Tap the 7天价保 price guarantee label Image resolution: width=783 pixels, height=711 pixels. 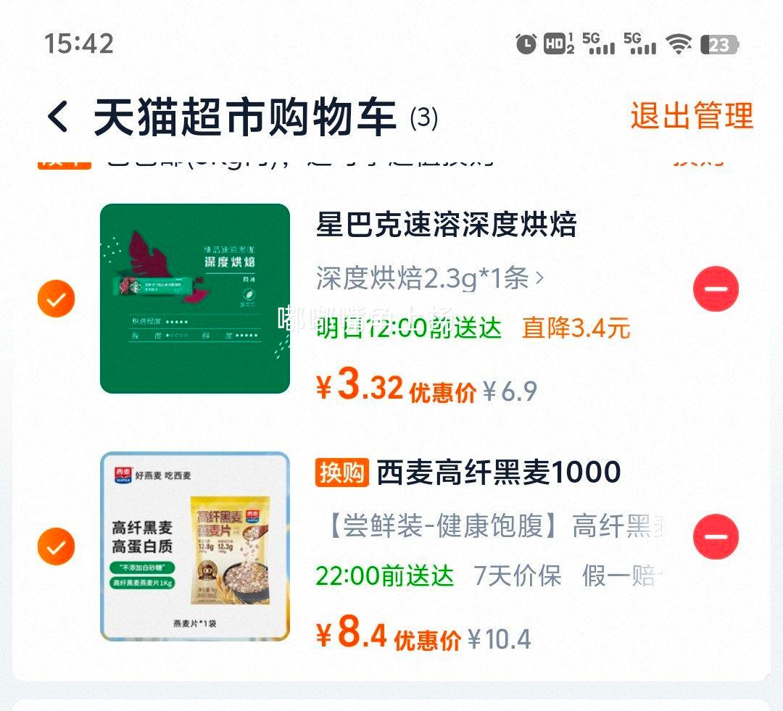tap(518, 575)
